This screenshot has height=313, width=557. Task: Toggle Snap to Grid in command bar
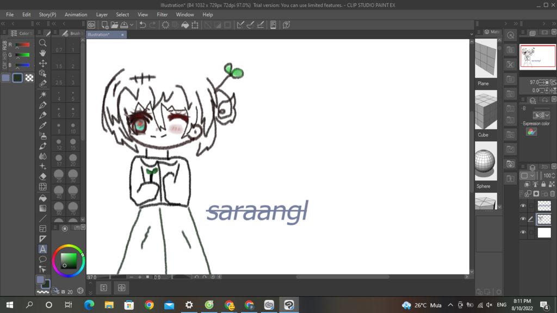click(261, 25)
